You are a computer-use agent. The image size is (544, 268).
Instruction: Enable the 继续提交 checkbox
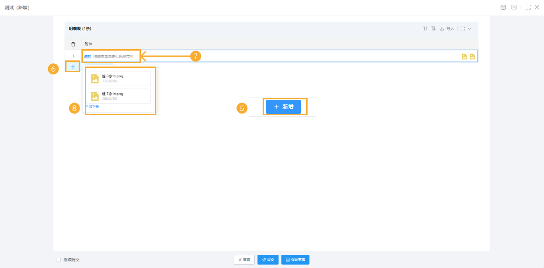59,260
